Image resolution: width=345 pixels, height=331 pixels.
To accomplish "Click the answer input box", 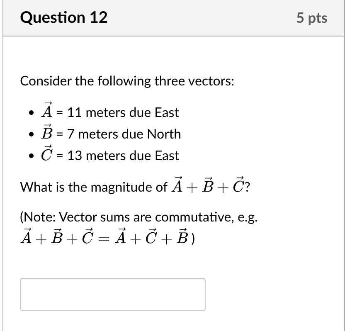I will tap(112, 294).
